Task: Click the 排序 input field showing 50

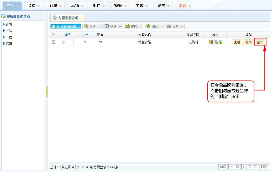Action: pyautogui.click(x=67, y=42)
